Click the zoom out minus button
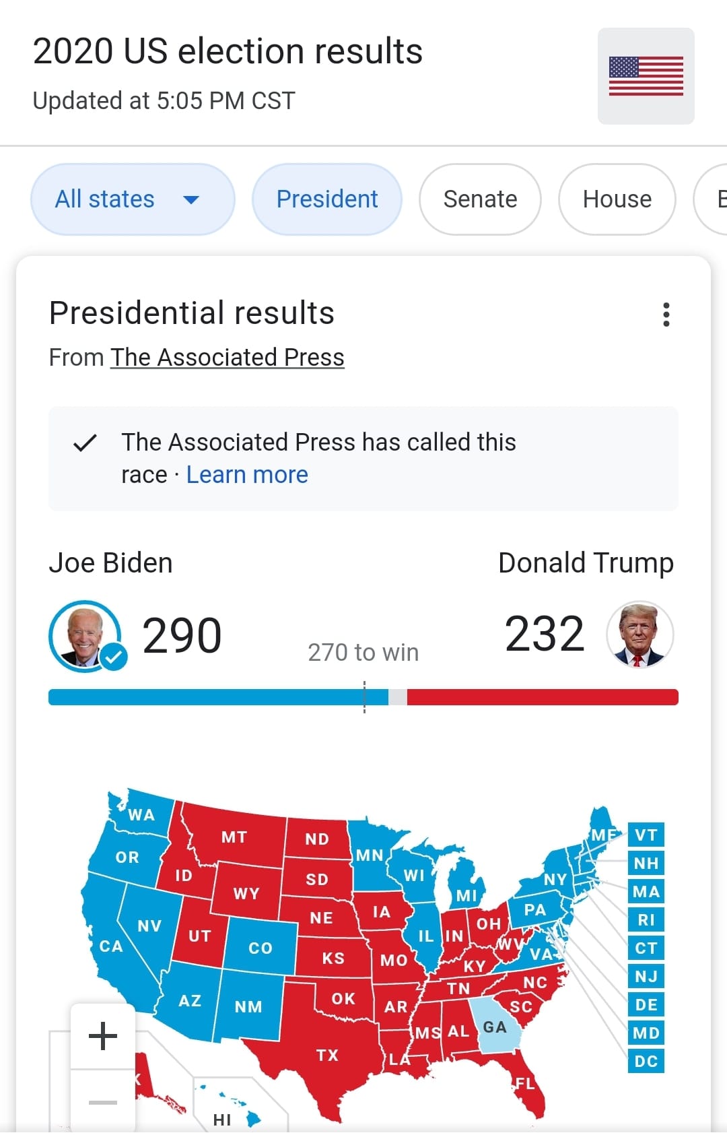The width and height of the screenshot is (727, 1135). [x=103, y=1102]
